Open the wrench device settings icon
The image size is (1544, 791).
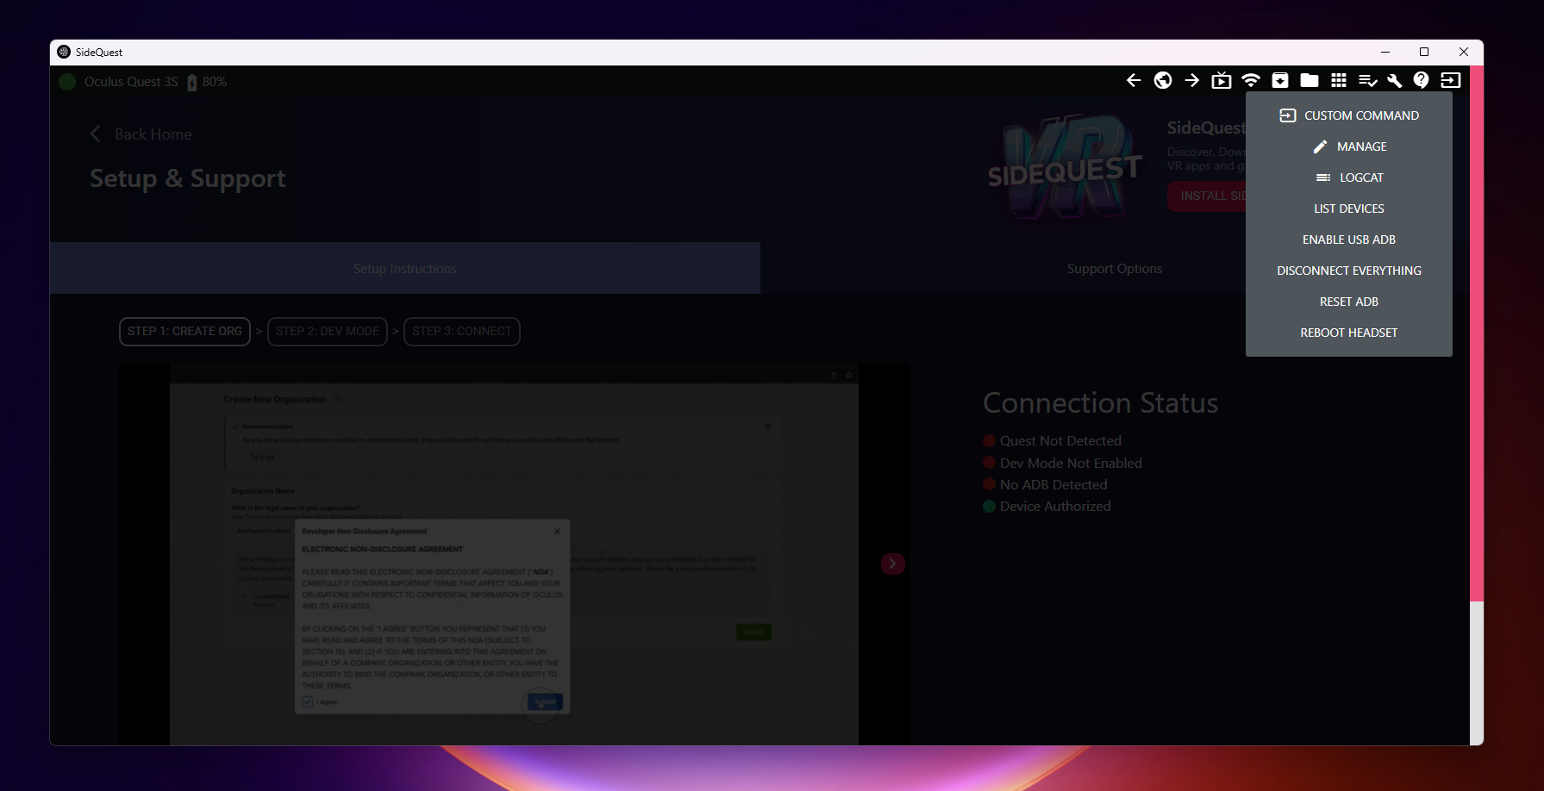(x=1394, y=80)
